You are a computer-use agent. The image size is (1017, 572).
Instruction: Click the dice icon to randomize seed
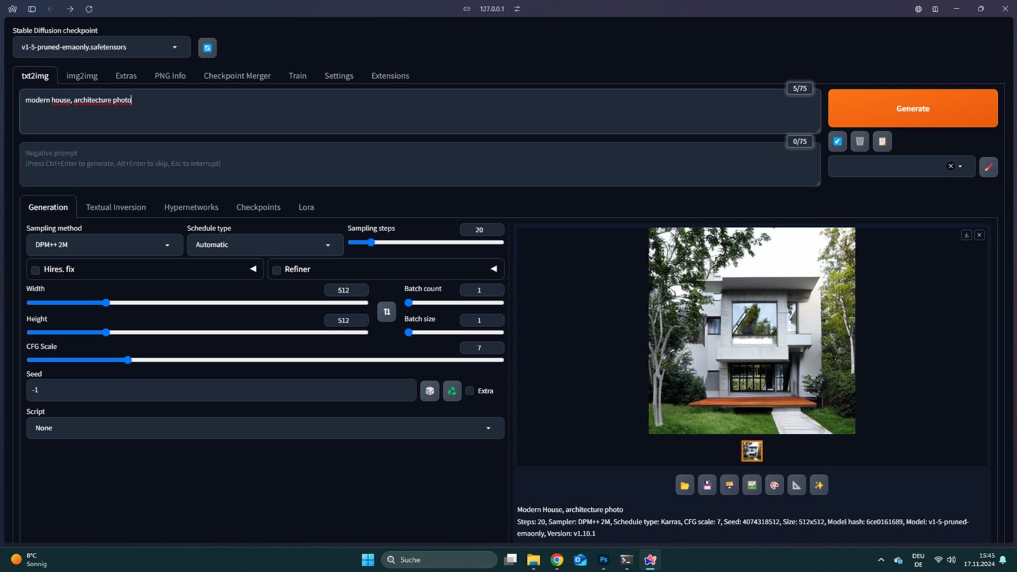tap(430, 391)
